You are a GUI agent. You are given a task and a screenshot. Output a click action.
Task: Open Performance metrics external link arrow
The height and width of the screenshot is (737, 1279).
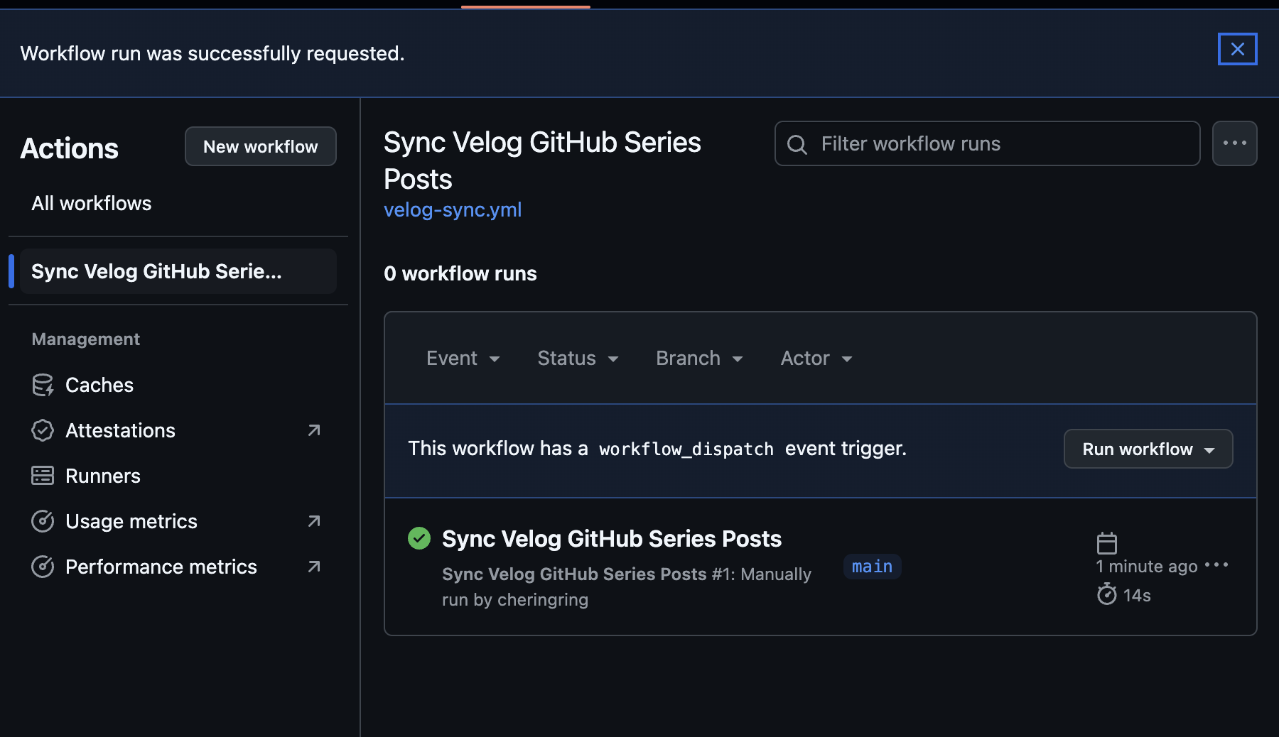click(314, 567)
